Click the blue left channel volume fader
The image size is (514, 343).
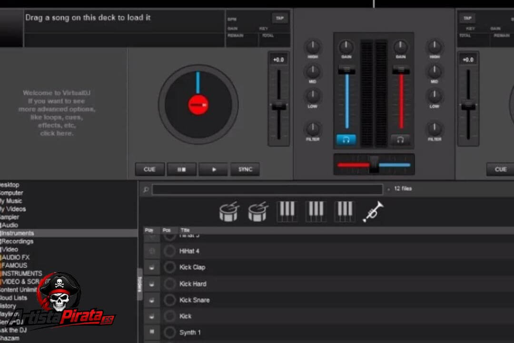(x=346, y=70)
